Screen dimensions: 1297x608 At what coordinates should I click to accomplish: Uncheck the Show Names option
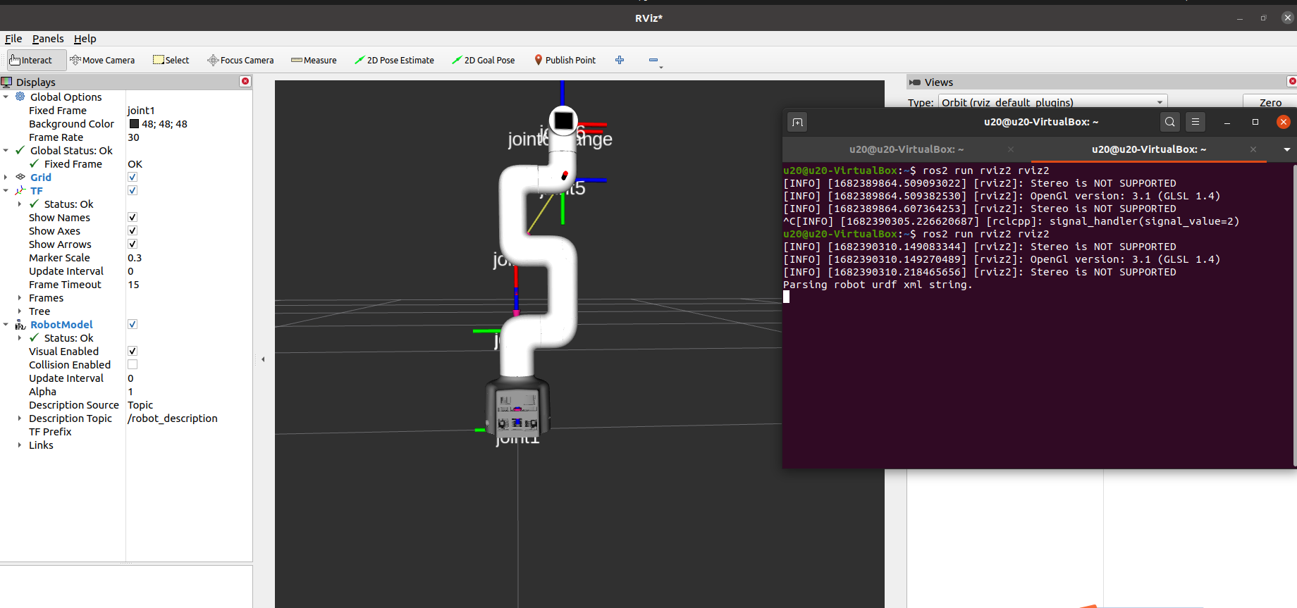(x=133, y=218)
